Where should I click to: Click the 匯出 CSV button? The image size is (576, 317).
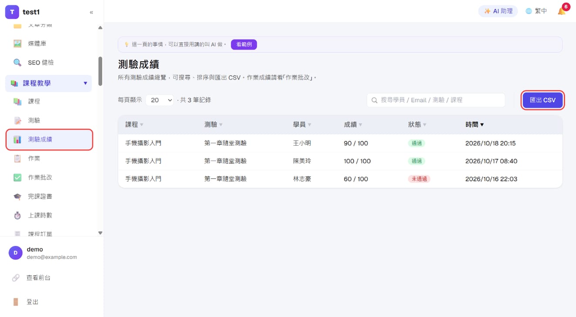click(x=542, y=100)
